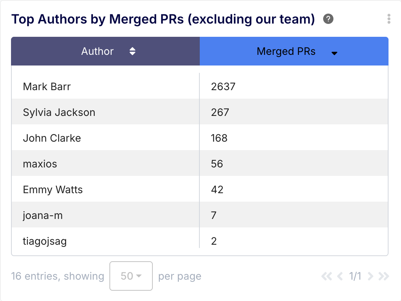Click the 2637 merged PRs value

coord(223,87)
